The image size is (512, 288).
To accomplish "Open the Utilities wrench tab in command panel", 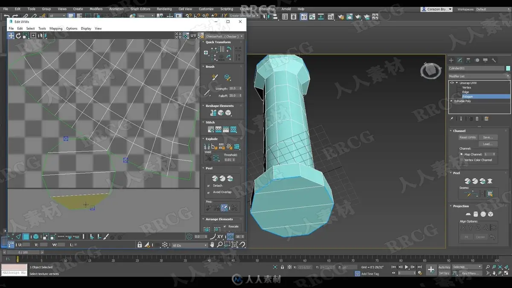I will click(x=494, y=60).
